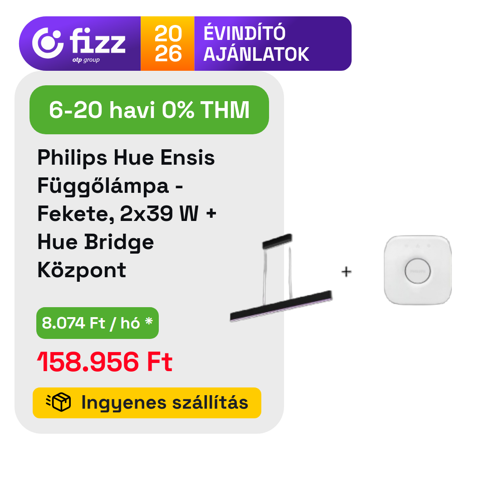Click the fizz wordmark text
The height and width of the screenshot is (490, 490).
pos(98,41)
